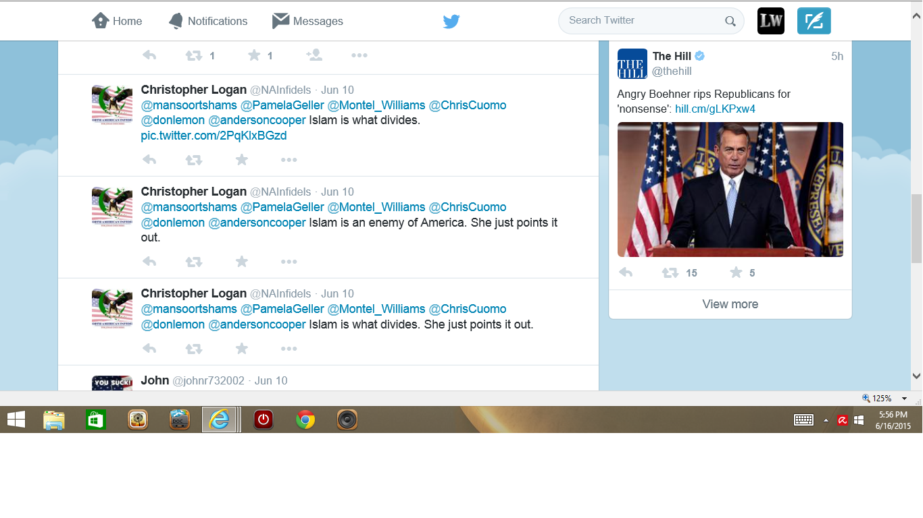923x518 pixels.
Task: Open more menu on 'enemy of America' tweet
Action: pyautogui.click(x=289, y=262)
